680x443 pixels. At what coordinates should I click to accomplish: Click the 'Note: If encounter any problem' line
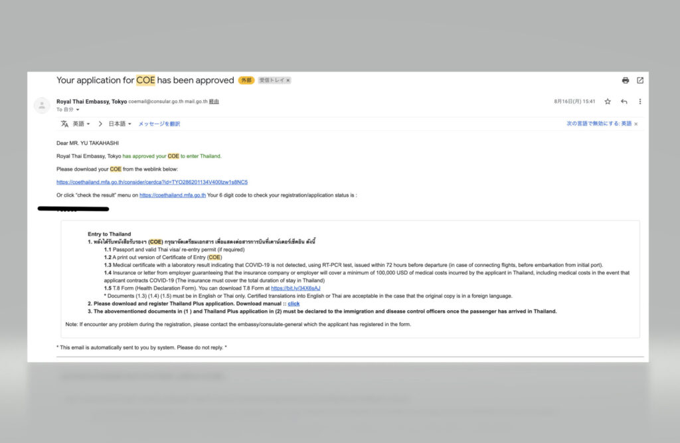point(238,324)
